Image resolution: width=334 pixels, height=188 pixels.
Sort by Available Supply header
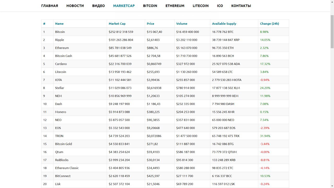(224, 24)
